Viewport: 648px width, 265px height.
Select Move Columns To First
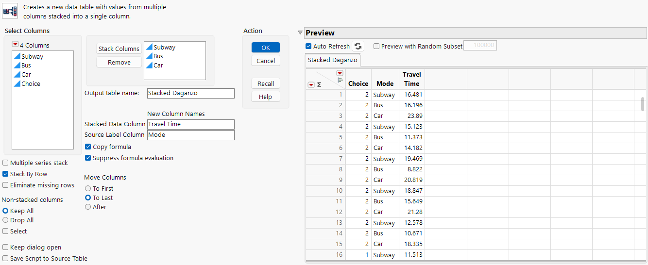click(88, 188)
